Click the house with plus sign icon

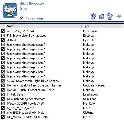click(x=110, y=16)
